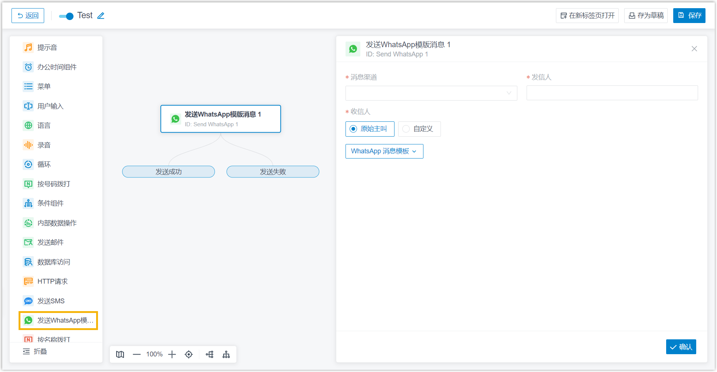Click the 发信人 input field
This screenshot has width=717, height=372.
[x=612, y=93]
